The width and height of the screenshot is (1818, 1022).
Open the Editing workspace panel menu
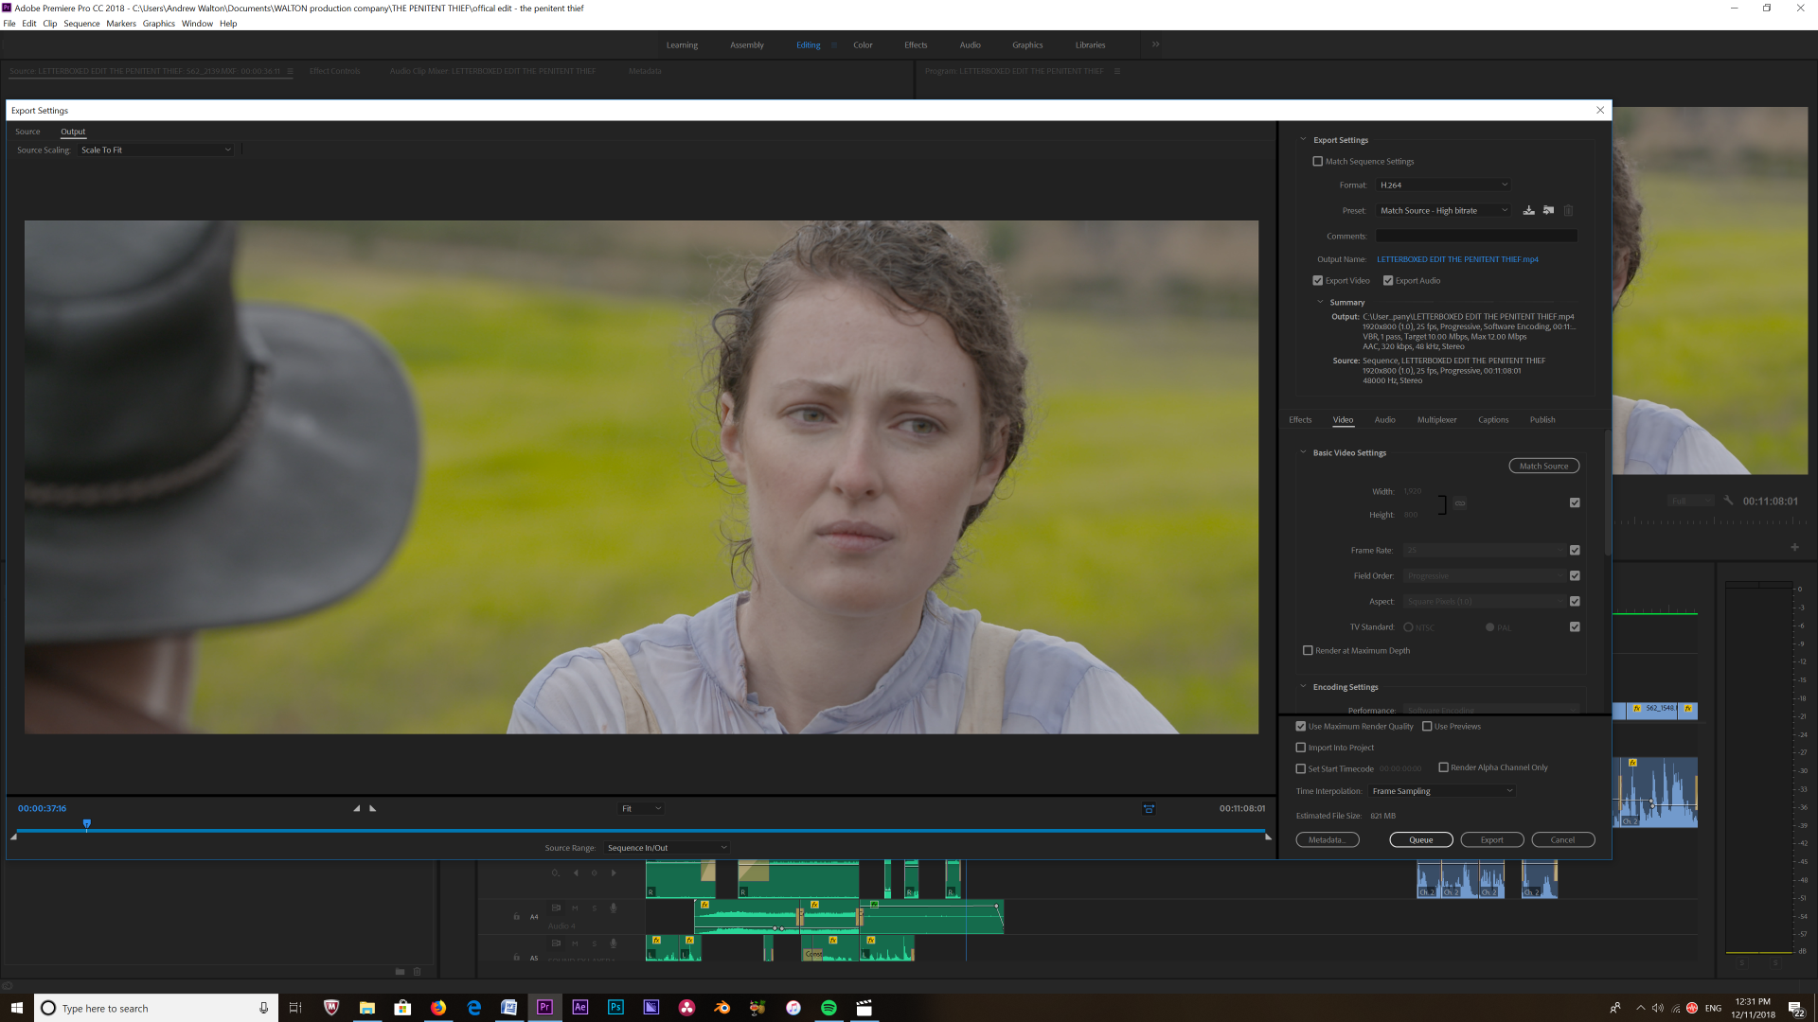click(x=834, y=44)
